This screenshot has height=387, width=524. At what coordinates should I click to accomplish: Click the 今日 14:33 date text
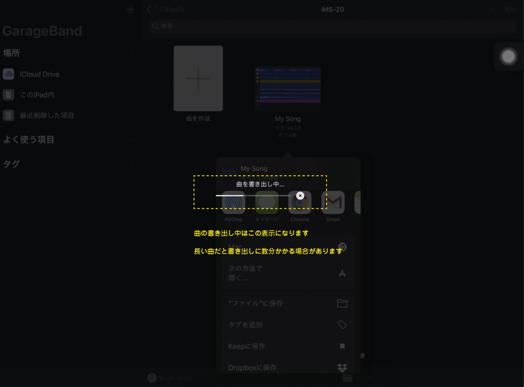pyautogui.click(x=288, y=128)
